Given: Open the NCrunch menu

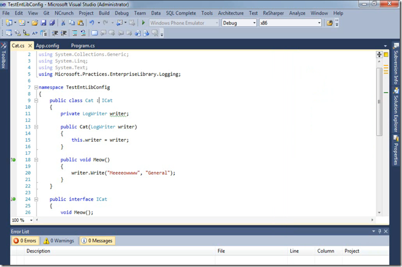Looking at the screenshot, I should pyautogui.click(x=64, y=13).
